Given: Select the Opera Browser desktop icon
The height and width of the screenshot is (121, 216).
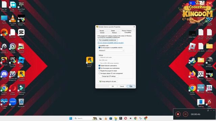Looking at the screenshot, I should tap(13, 90).
